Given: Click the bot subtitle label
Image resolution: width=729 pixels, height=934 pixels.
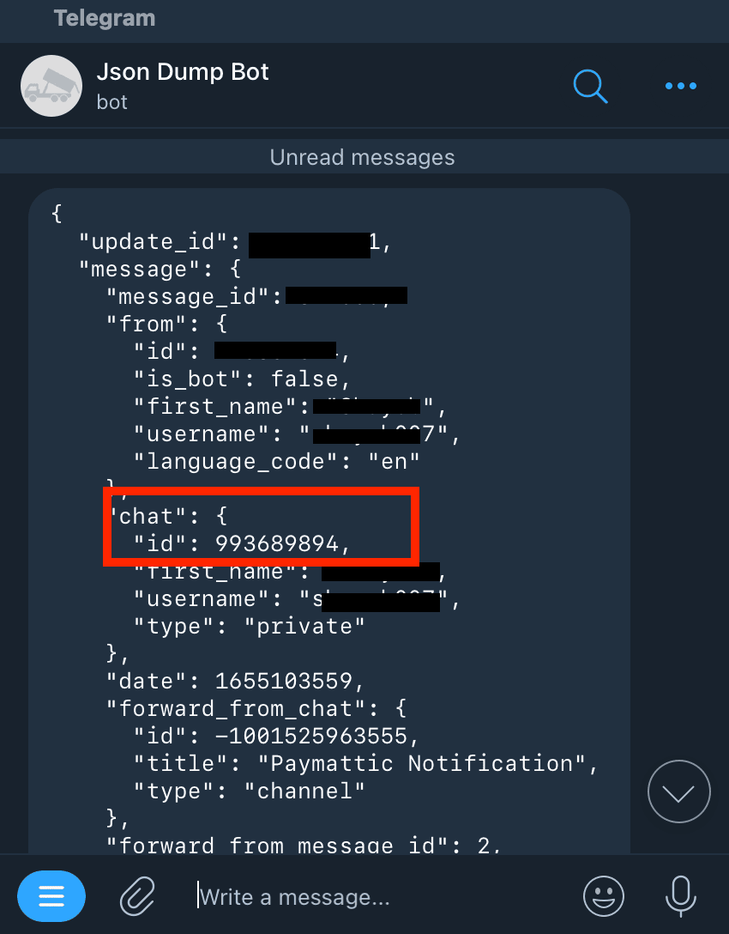Looking at the screenshot, I should (x=111, y=102).
